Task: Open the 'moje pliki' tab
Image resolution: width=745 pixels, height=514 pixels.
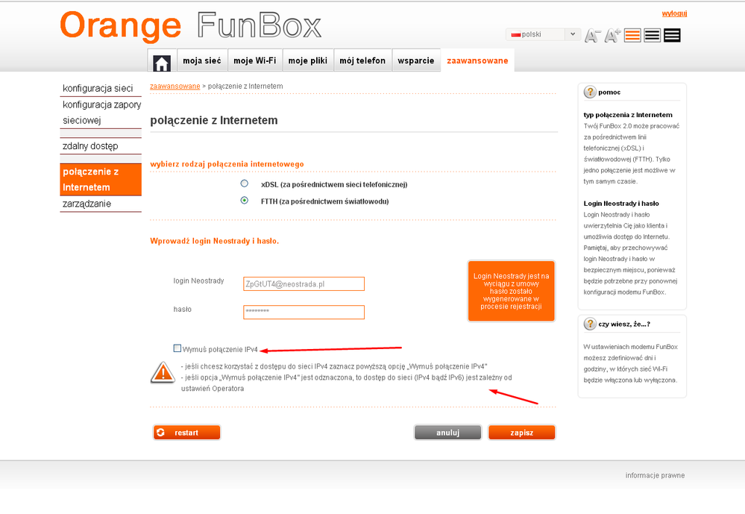Action: click(308, 60)
